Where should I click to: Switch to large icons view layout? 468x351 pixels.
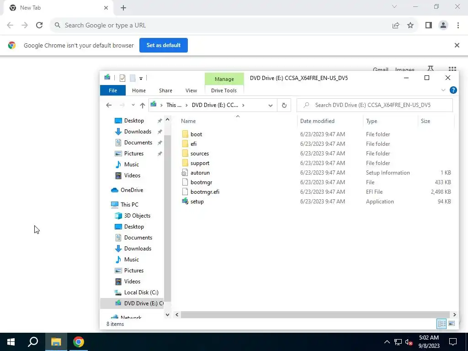point(452,324)
